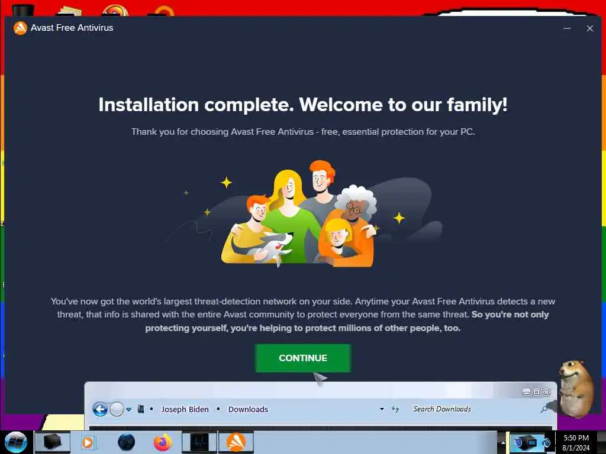
Task: Maximize the Downloads explorer window
Action: (536, 393)
